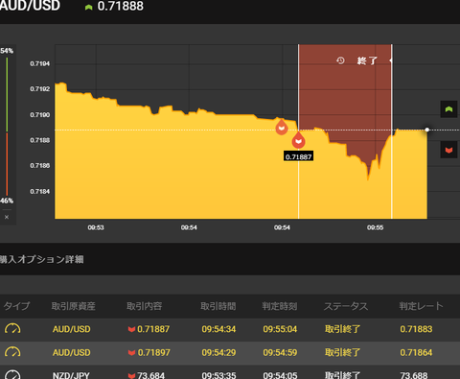
Task: Click trade time 09:54:29
Action: (x=218, y=352)
